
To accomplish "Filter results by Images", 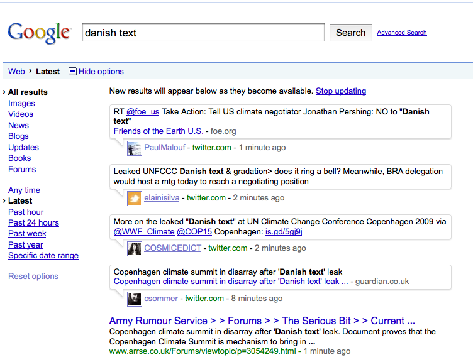I will pyautogui.click(x=22, y=104).
